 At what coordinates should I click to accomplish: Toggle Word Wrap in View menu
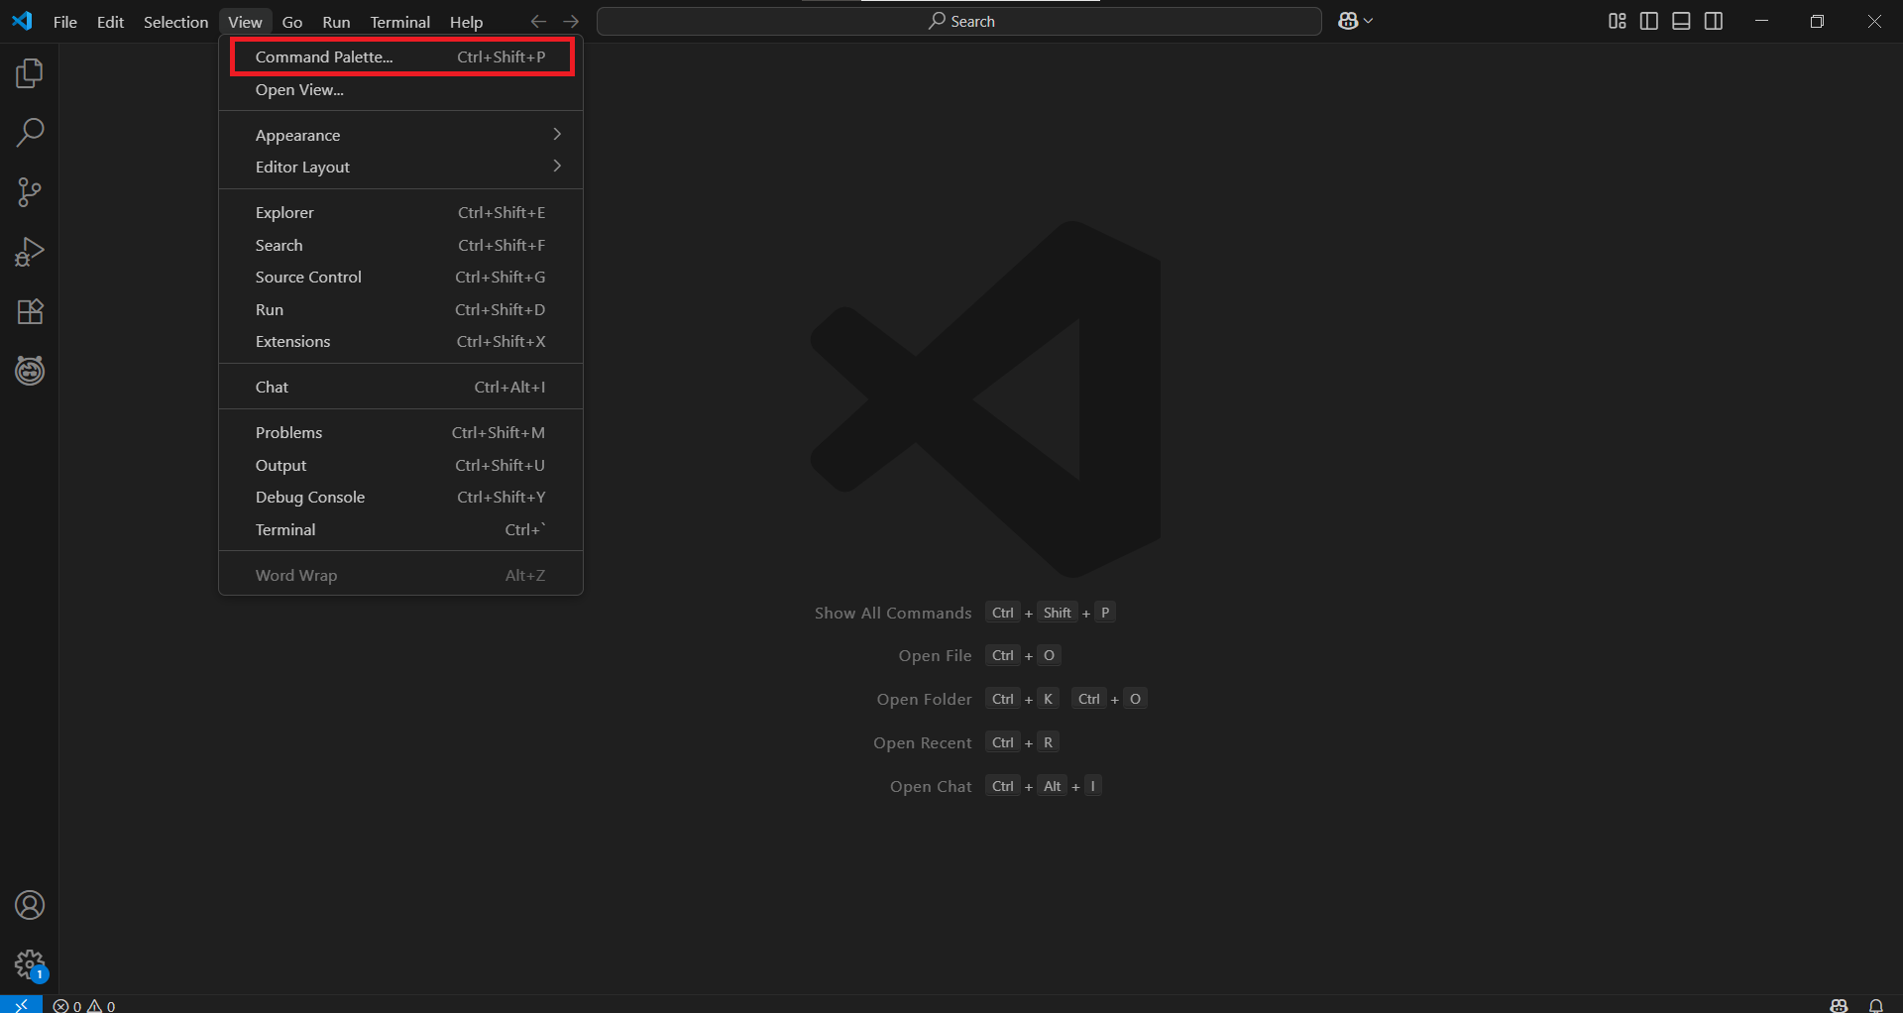[400, 575]
